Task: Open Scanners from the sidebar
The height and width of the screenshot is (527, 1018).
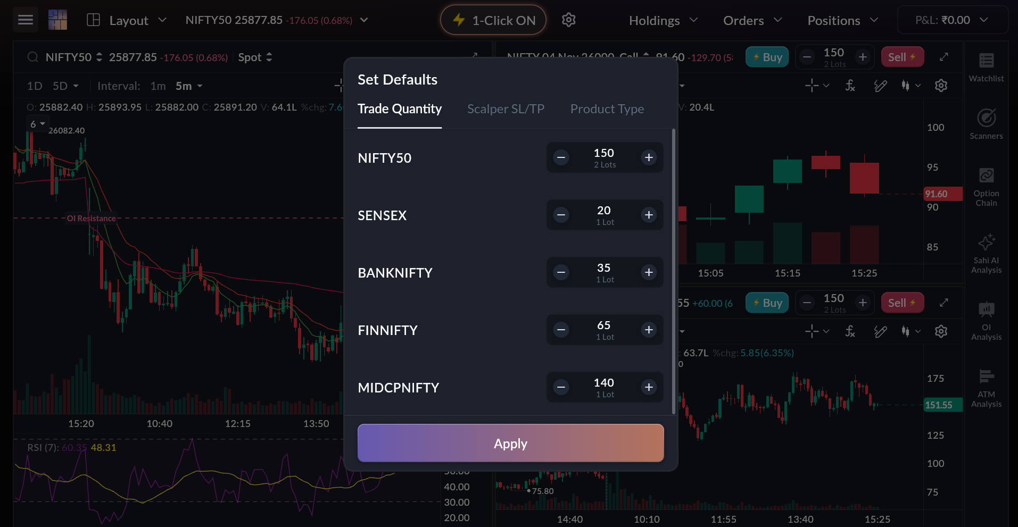Action: click(x=986, y=124)
